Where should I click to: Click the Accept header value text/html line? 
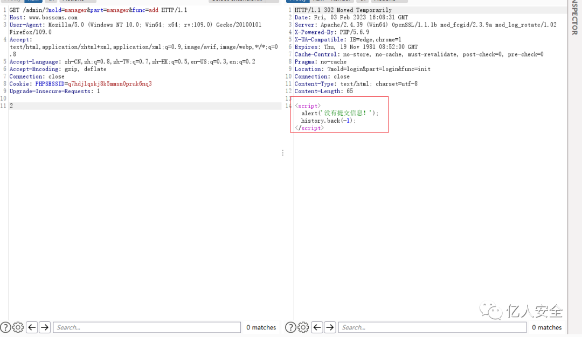144,47
